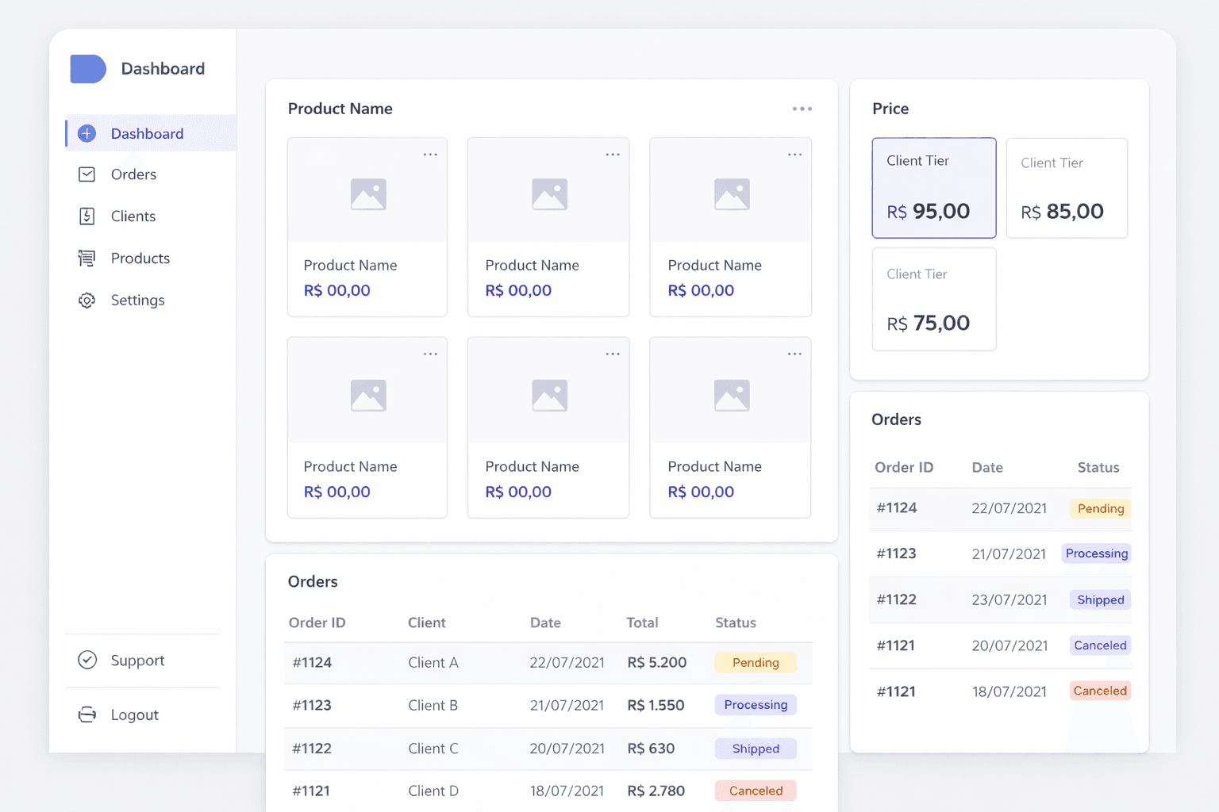Click the Logout icon

click(87, 714)
